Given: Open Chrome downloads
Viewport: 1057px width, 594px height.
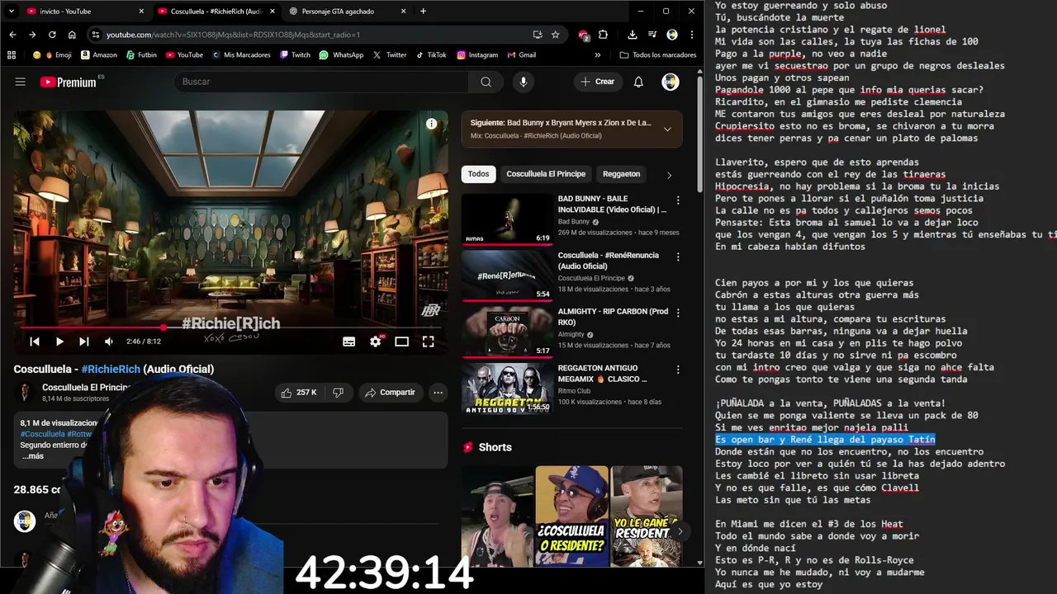Looking at the screenshot, I should [632, 35].
